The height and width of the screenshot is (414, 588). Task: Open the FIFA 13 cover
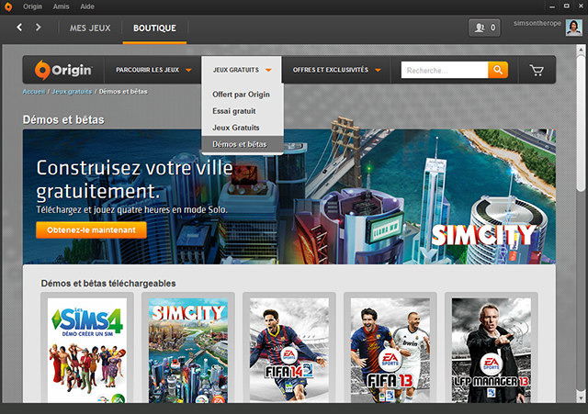pyautogui.click(x=390, y=351)
